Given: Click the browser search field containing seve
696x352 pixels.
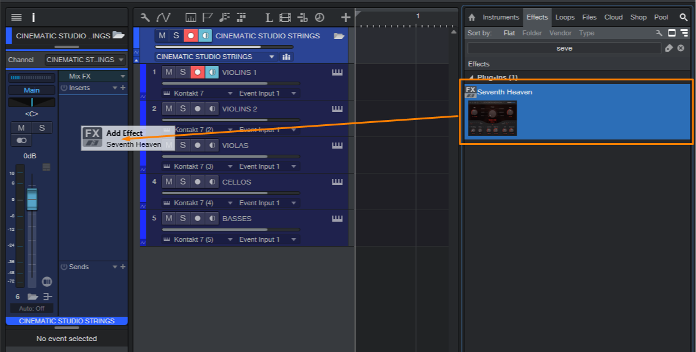Looking at the screenshot, I should pos(564,48).
